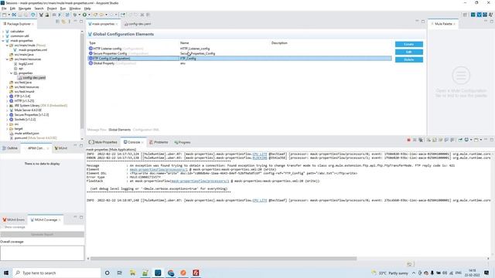This screenshot has height=278, width=495.
Task: Maximize the editor area
Action: (x=423, y=22)
